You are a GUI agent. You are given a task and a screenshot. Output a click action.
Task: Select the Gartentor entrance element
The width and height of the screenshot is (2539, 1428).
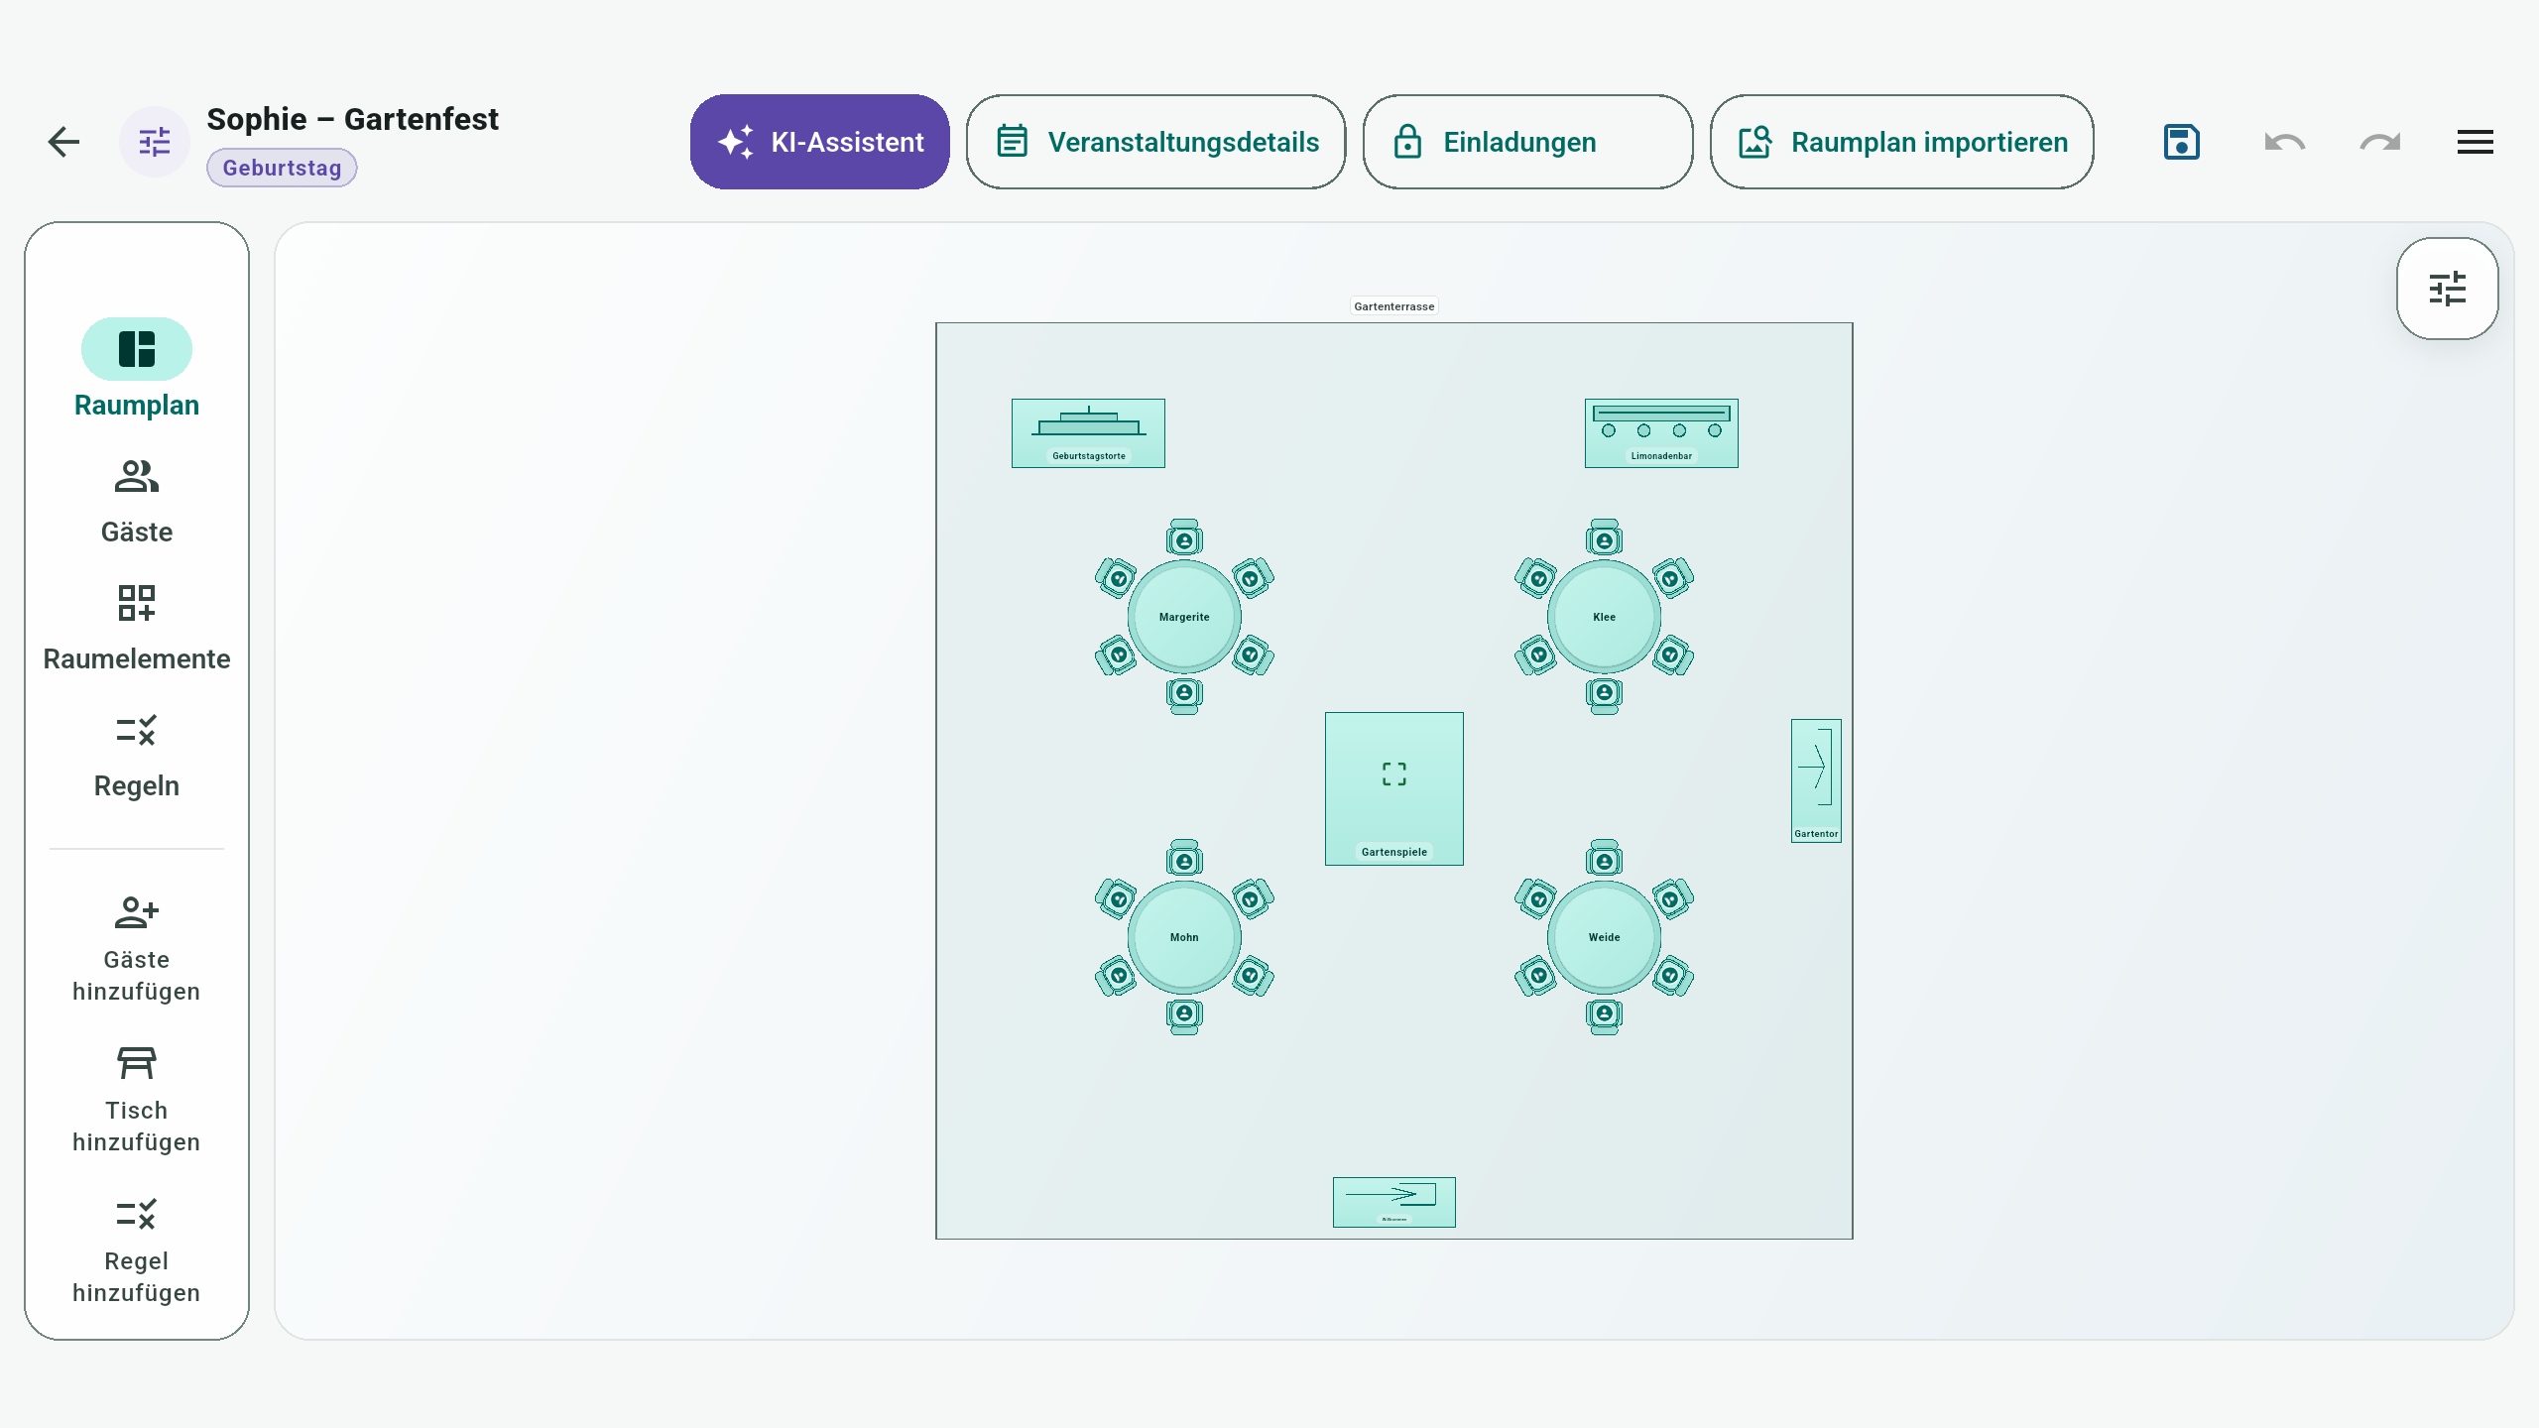[1816, 780]
